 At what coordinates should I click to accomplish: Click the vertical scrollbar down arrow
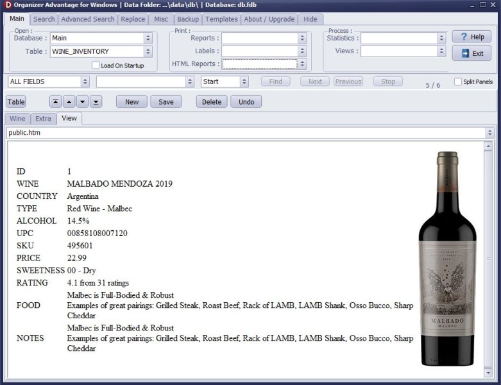click(x=488, y=373)
